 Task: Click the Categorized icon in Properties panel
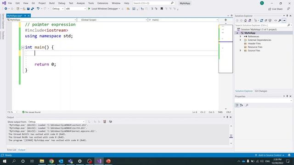point(237,105)
